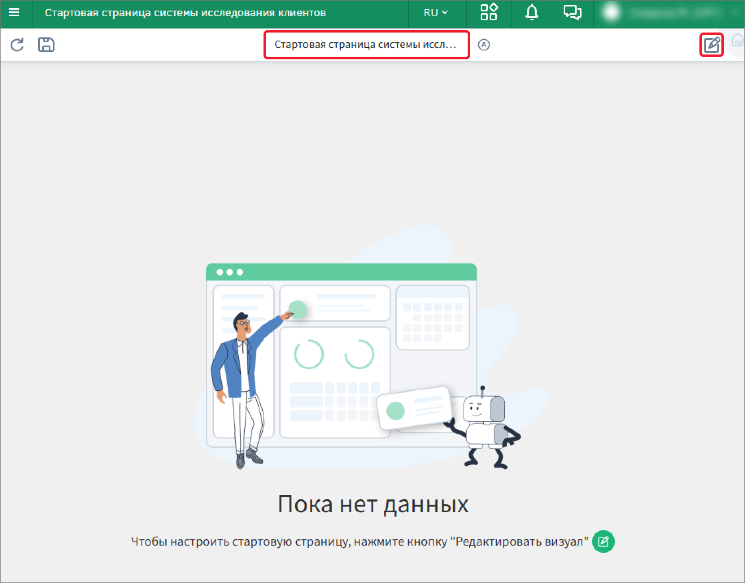Open the user profile avatar
Viewport: 745px width, 583px height.
[x=611, y=13]
